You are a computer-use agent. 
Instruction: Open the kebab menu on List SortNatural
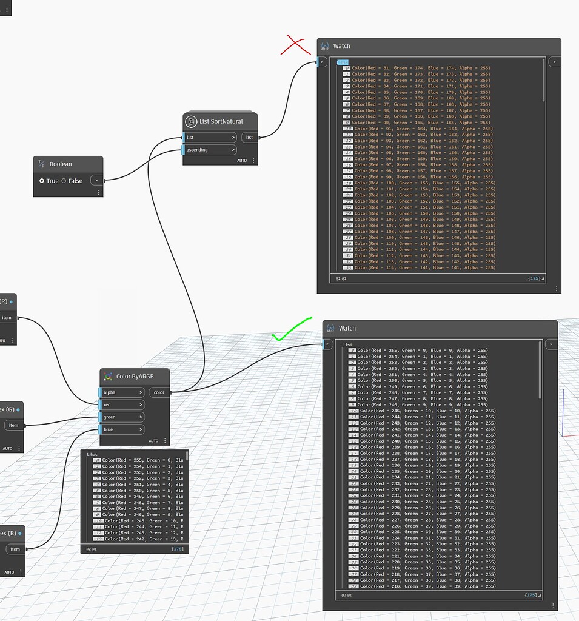tap(253, 160)
